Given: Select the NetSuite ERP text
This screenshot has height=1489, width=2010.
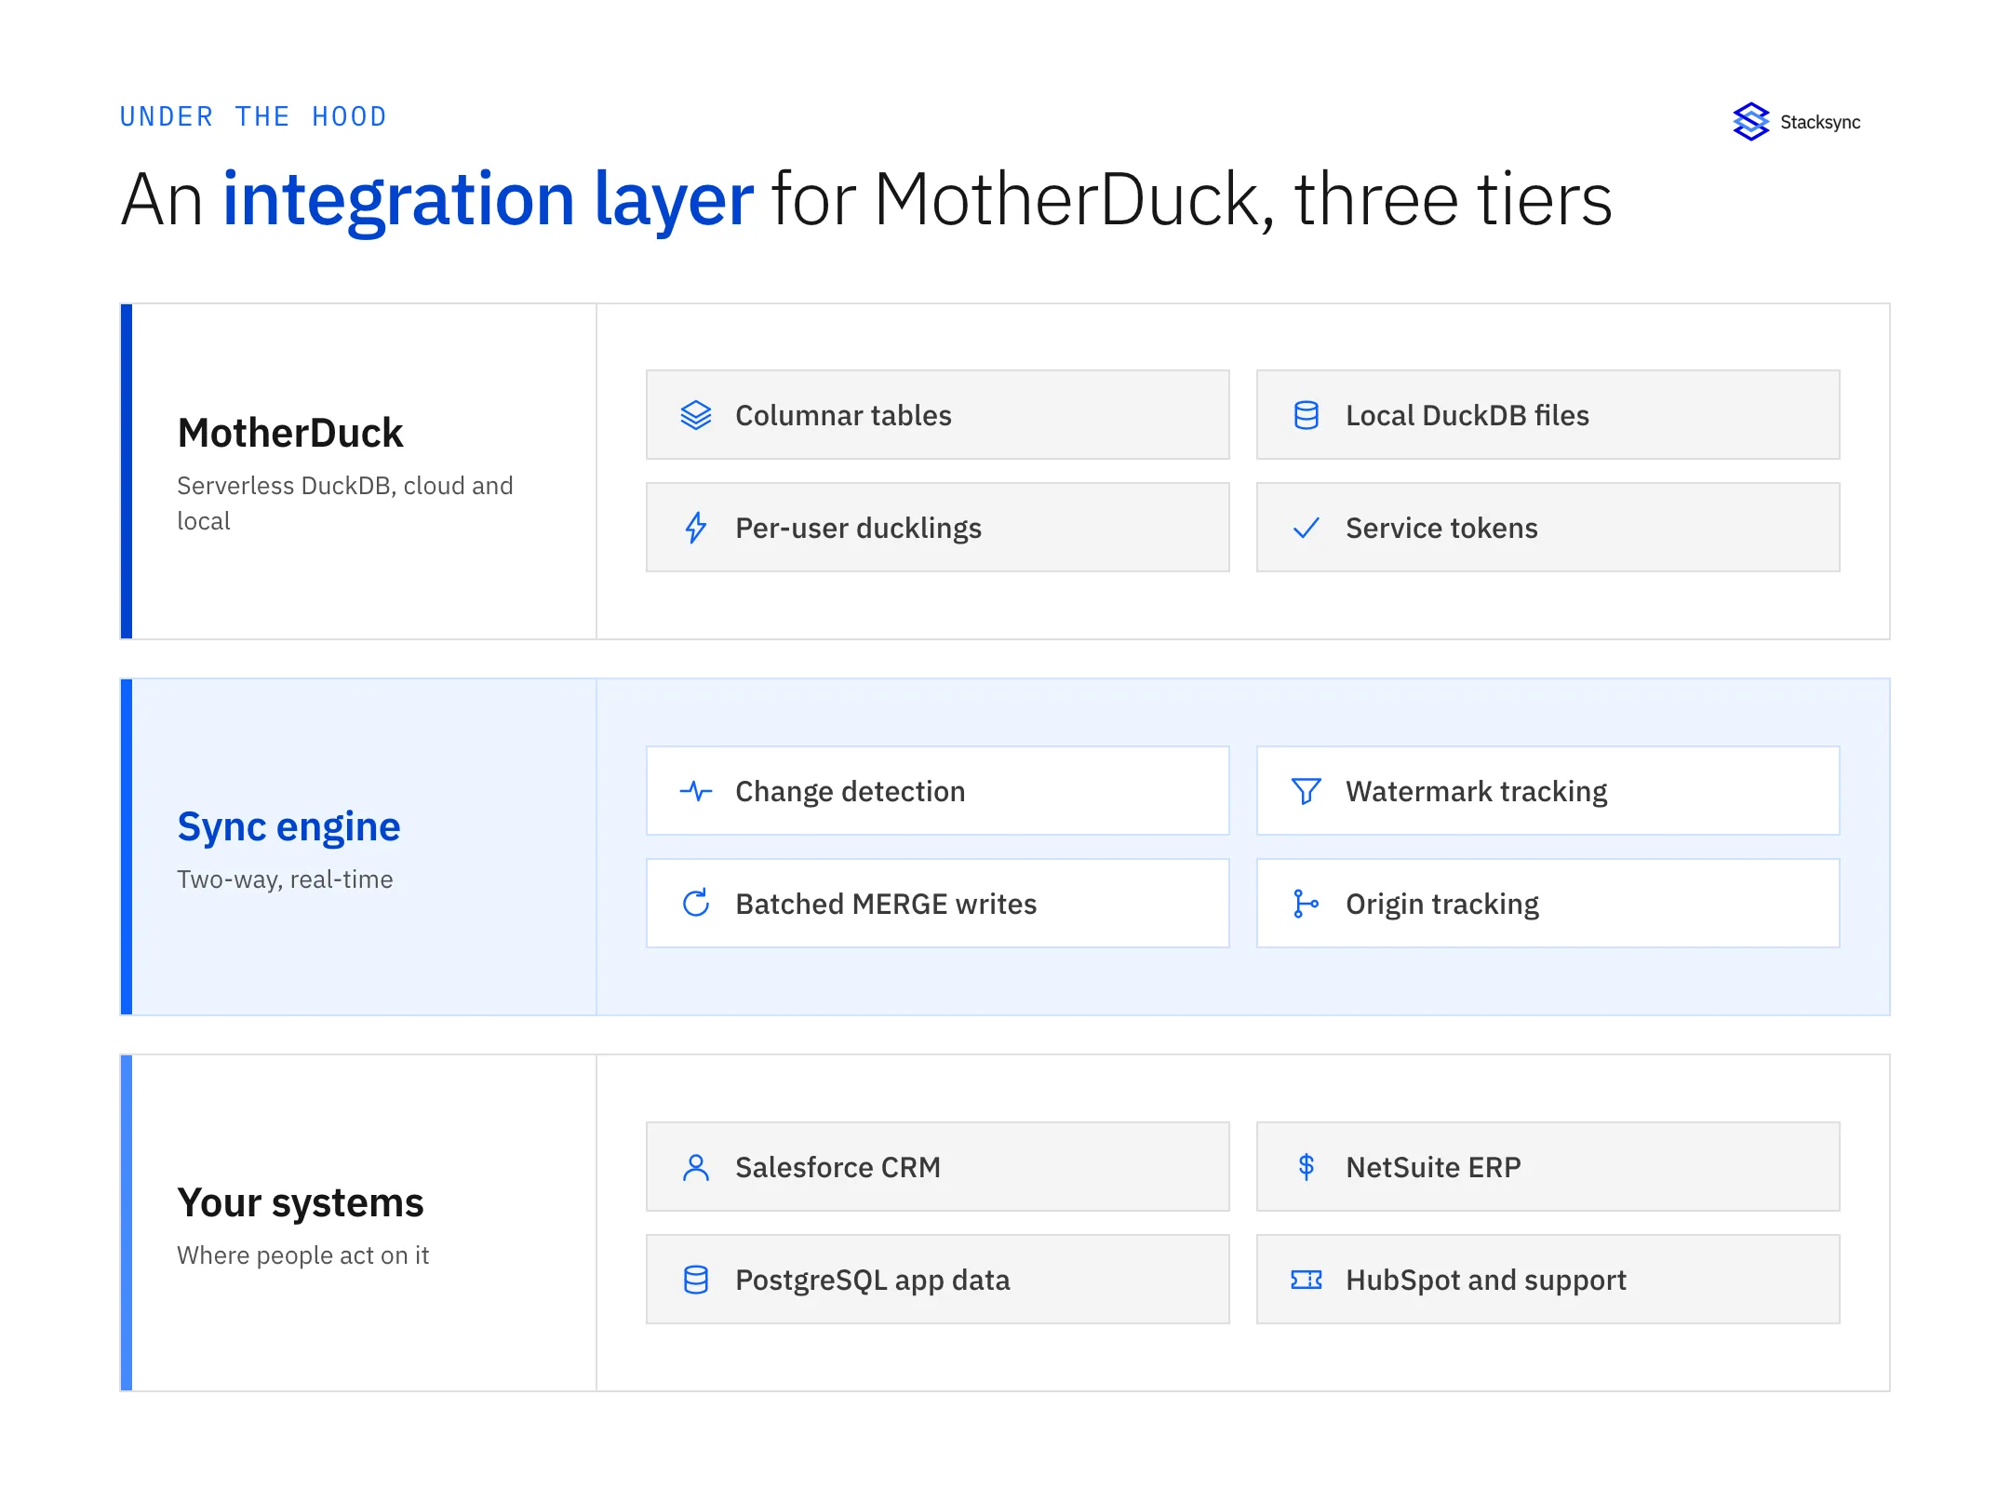Looking at the screenshot, I should click(x=1433, y=1167).
